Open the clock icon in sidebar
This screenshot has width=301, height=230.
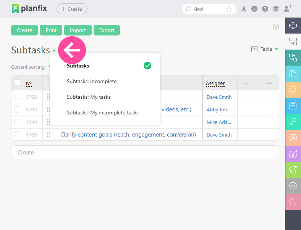pos(293,202)
